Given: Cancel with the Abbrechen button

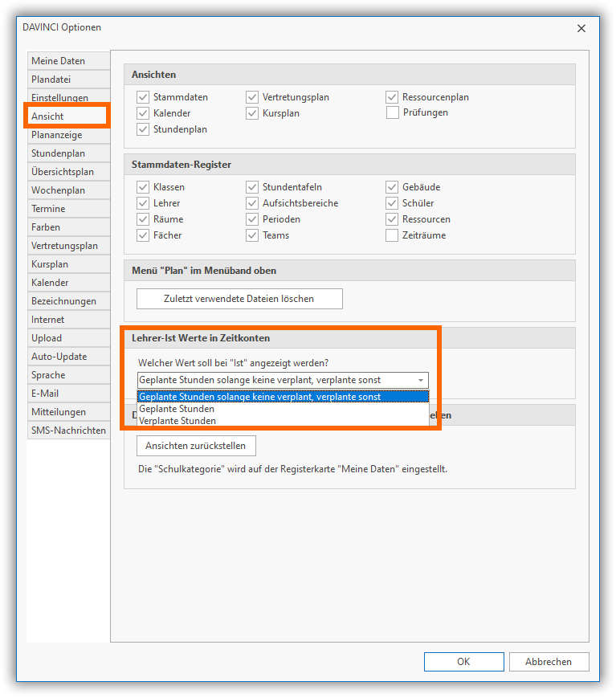Looking at the screenshot, I should pyautogui.click(x=549, y=662).
